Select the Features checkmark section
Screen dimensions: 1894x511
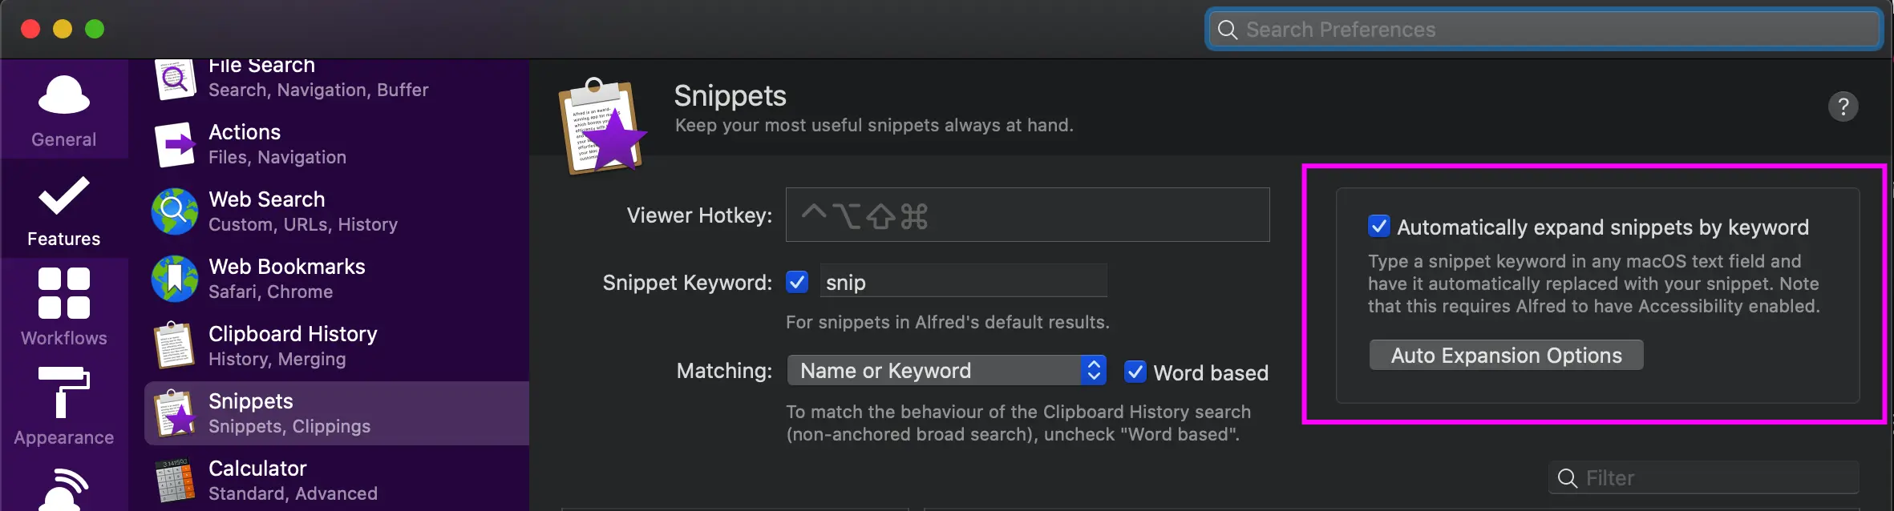(x=64, y=210)
